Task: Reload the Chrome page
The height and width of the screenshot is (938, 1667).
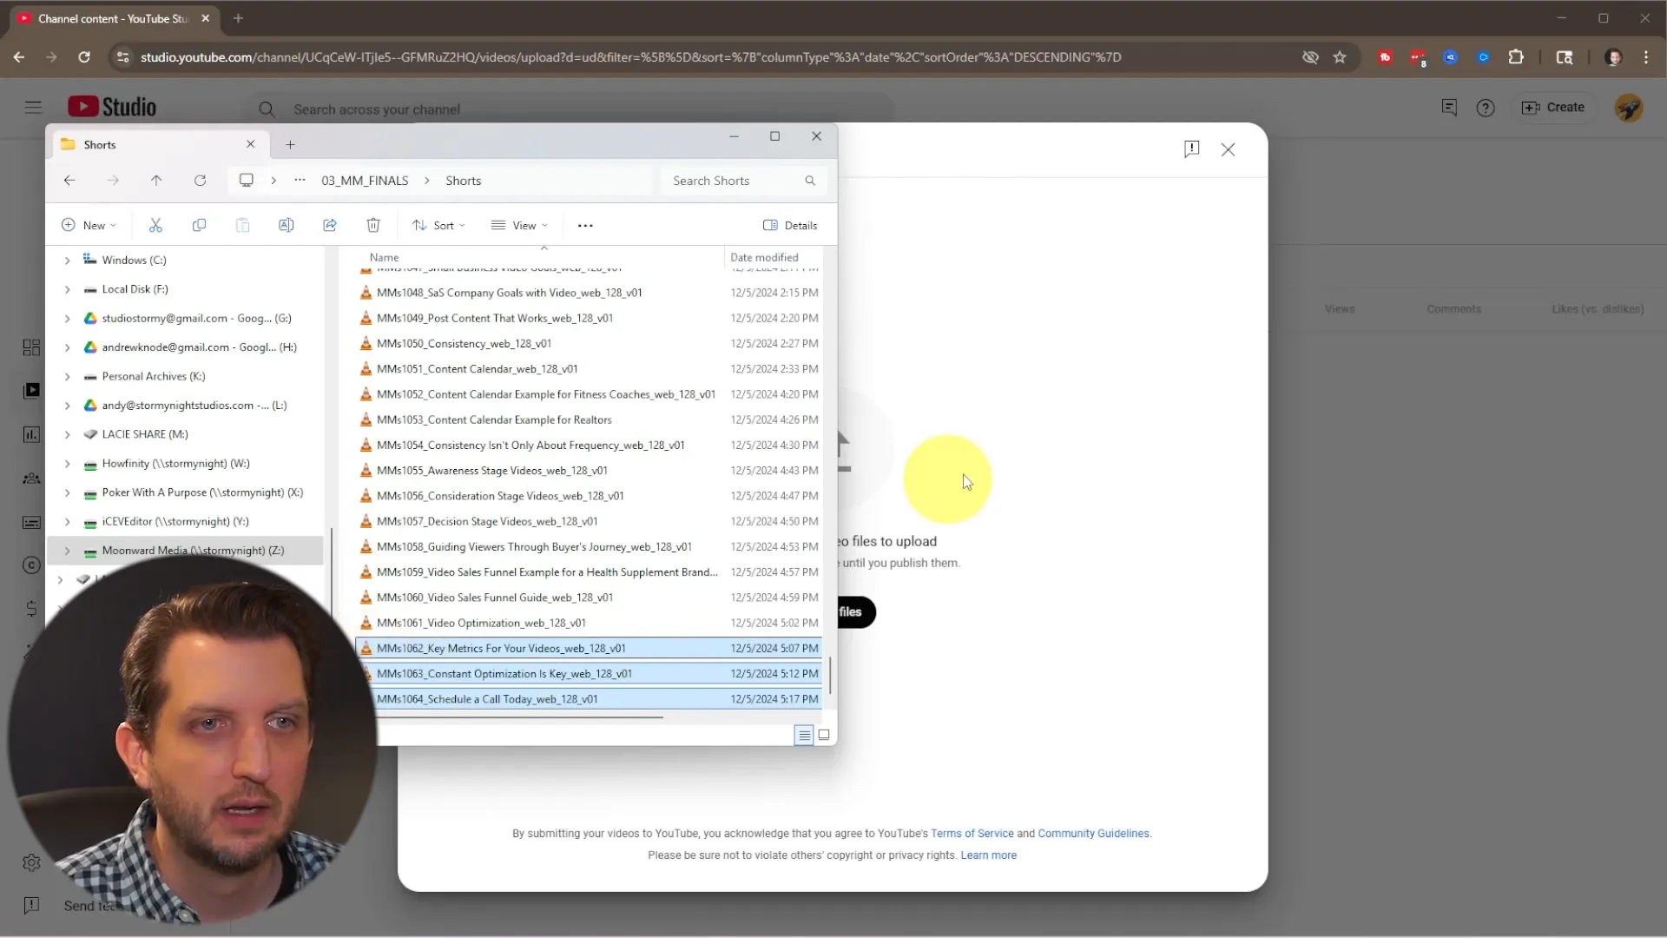Action: pyautogui.click(x=84, y=57)
